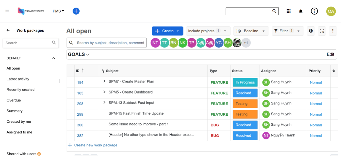The height and width of the screenshot is (156, 341).
Task: Filter by assignee avatar NT
Action: click(155, 43)
